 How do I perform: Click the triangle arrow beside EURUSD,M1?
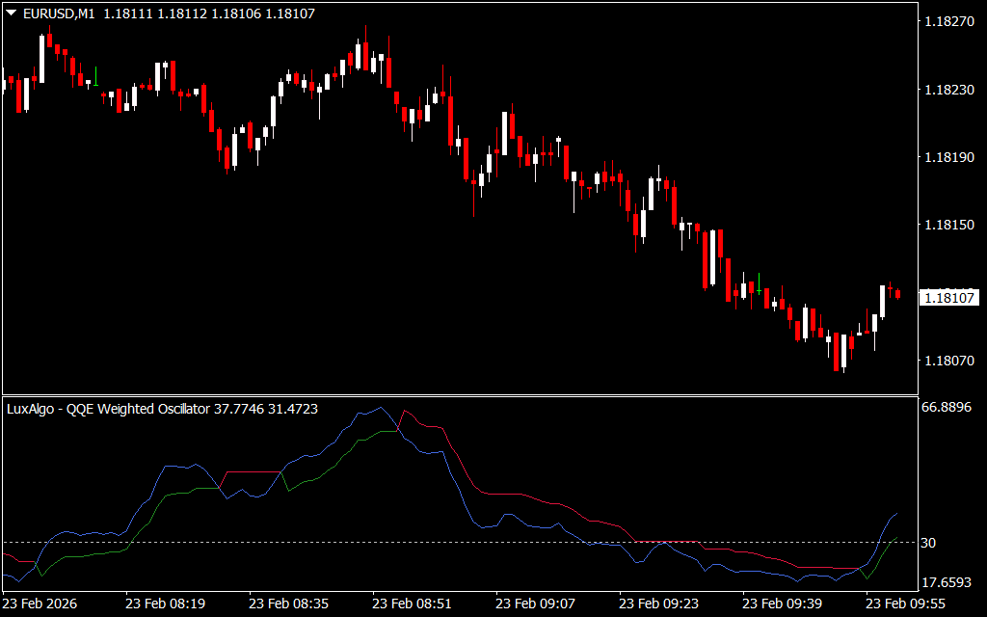point(11,14)
